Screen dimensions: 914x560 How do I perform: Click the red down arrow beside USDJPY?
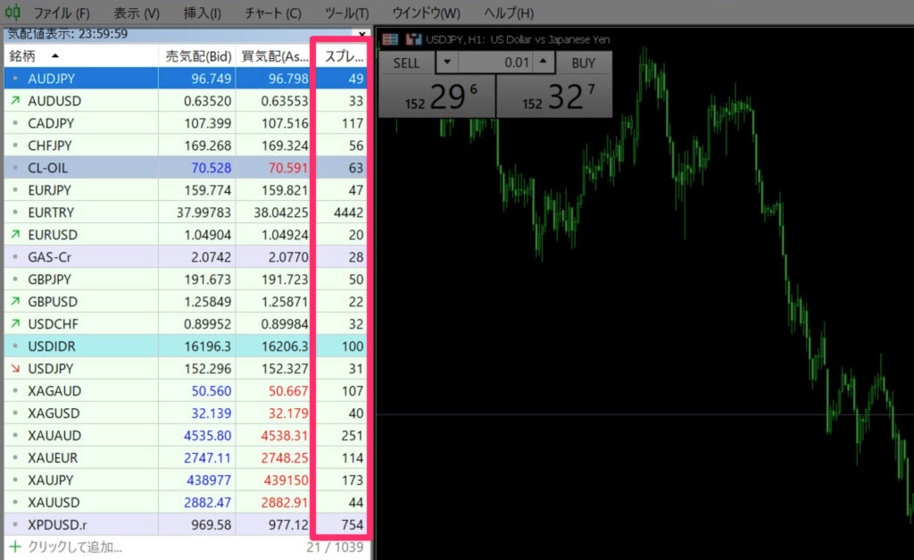(14, 368)
